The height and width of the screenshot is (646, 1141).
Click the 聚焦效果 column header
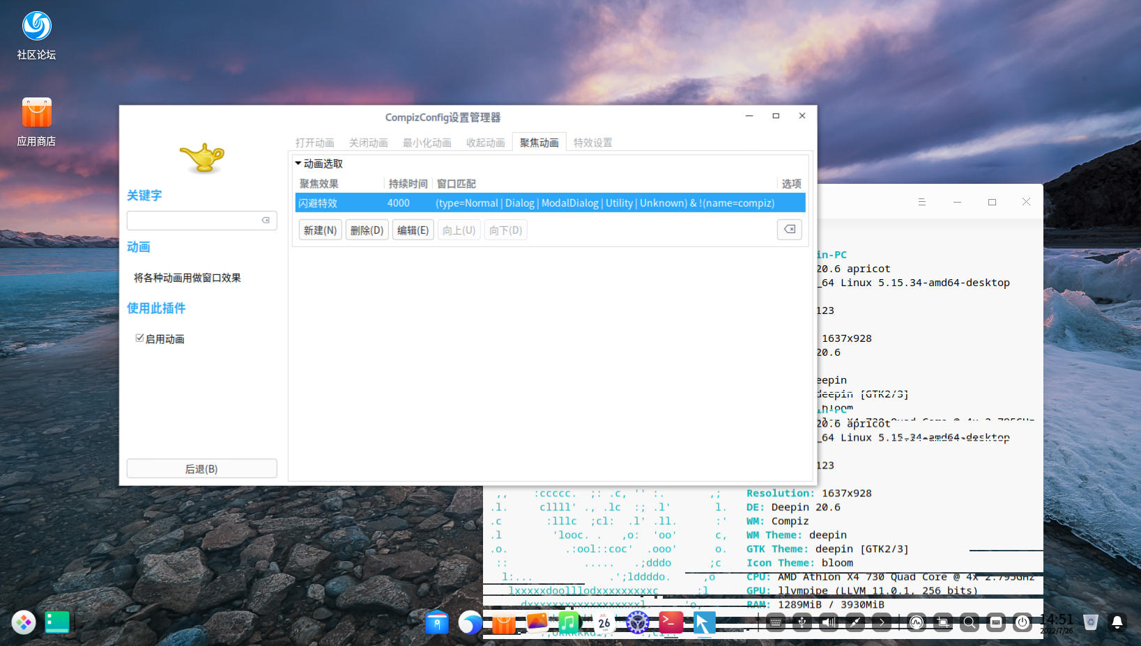click(x=319, y=184)
